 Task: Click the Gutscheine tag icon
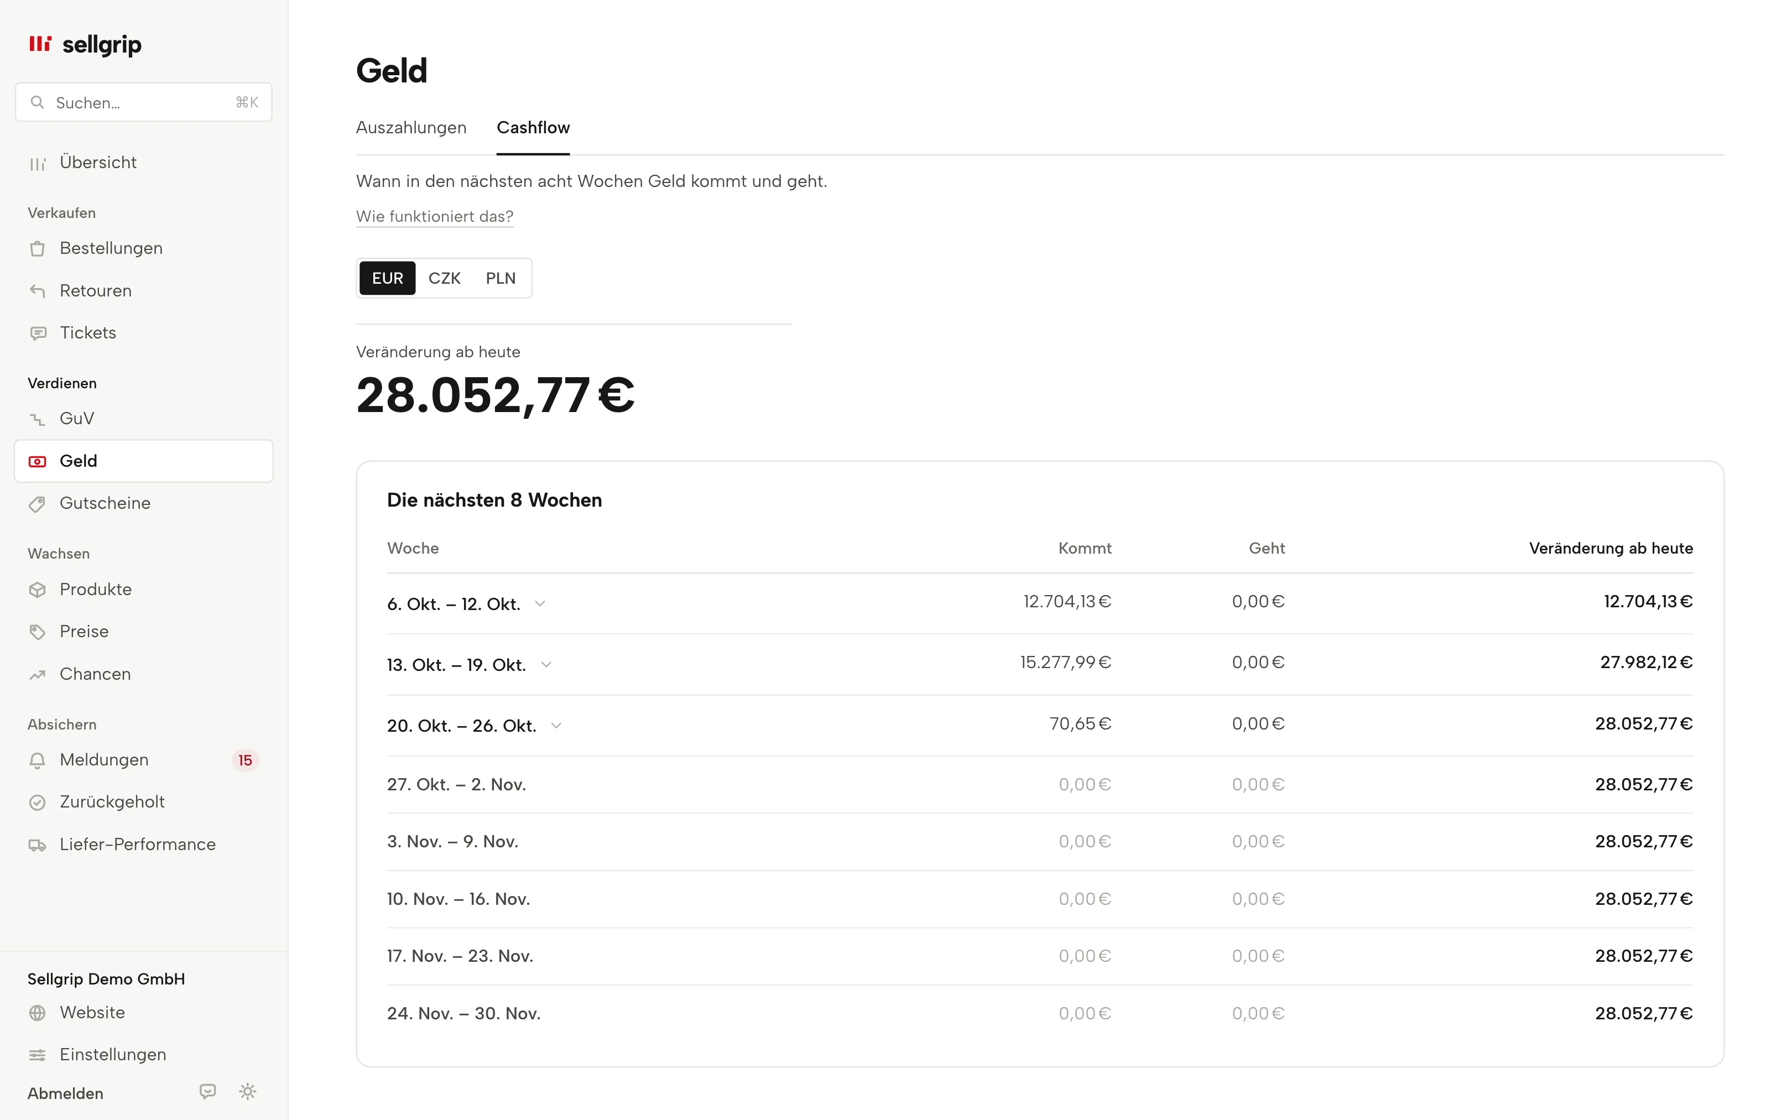37,504
